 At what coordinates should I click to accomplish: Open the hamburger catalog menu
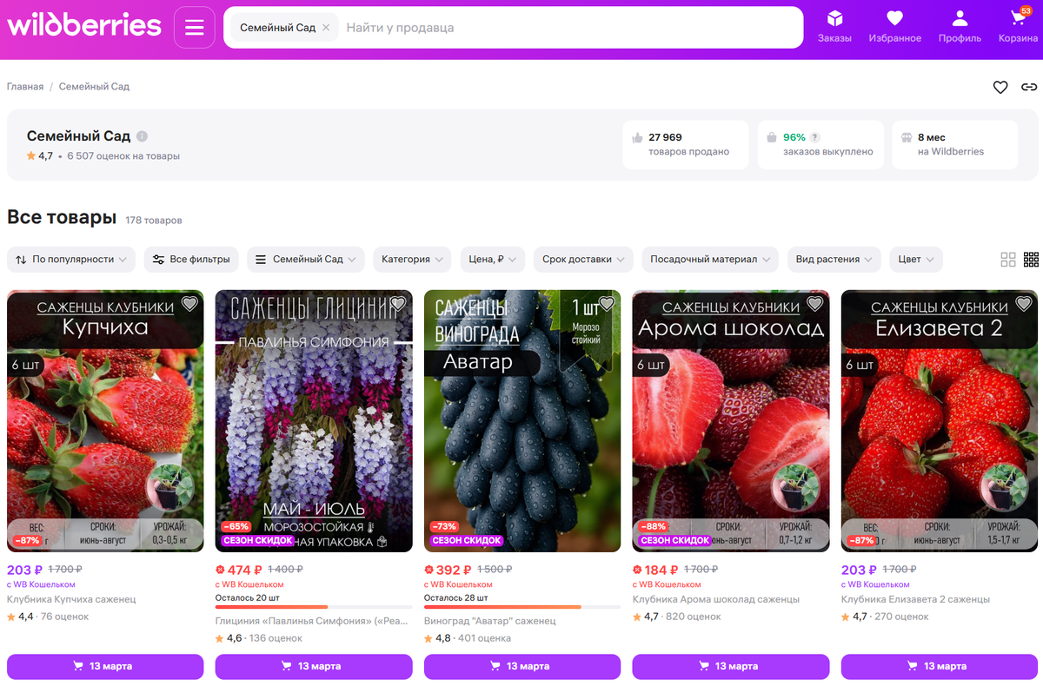[194, 28]
